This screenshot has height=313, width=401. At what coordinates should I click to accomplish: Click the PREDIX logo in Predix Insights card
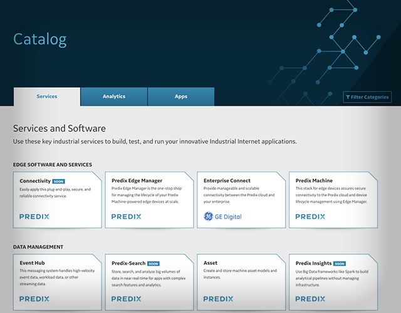310,299
